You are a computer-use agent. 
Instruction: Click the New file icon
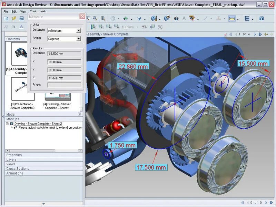(x=6, y=18)
